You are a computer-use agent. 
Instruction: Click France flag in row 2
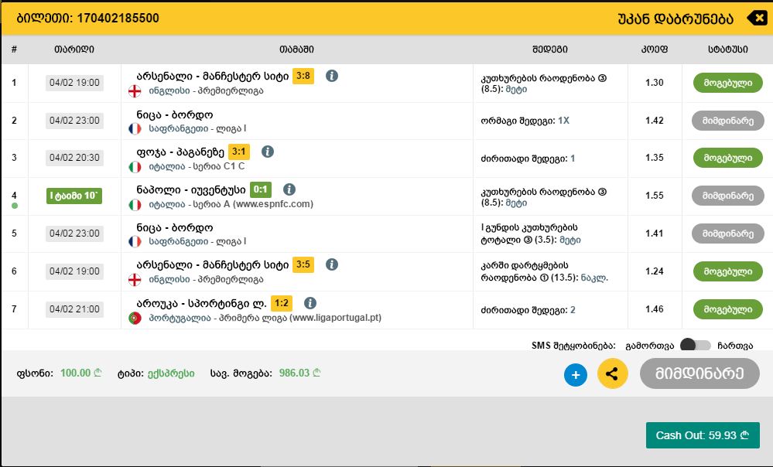pos(135,129)
